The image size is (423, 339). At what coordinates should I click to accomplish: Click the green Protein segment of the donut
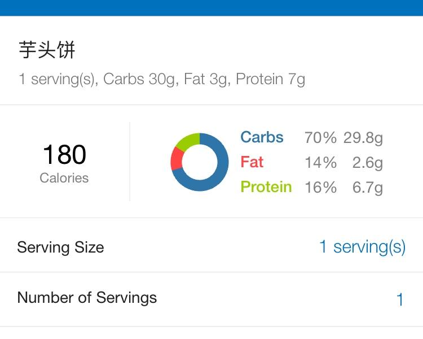(x=188, y=140)
